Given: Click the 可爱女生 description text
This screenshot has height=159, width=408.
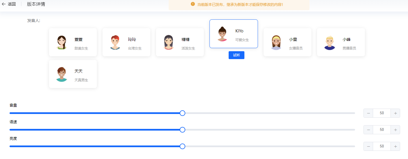Looking at the screenshot, I should click(x=242, y=40).
